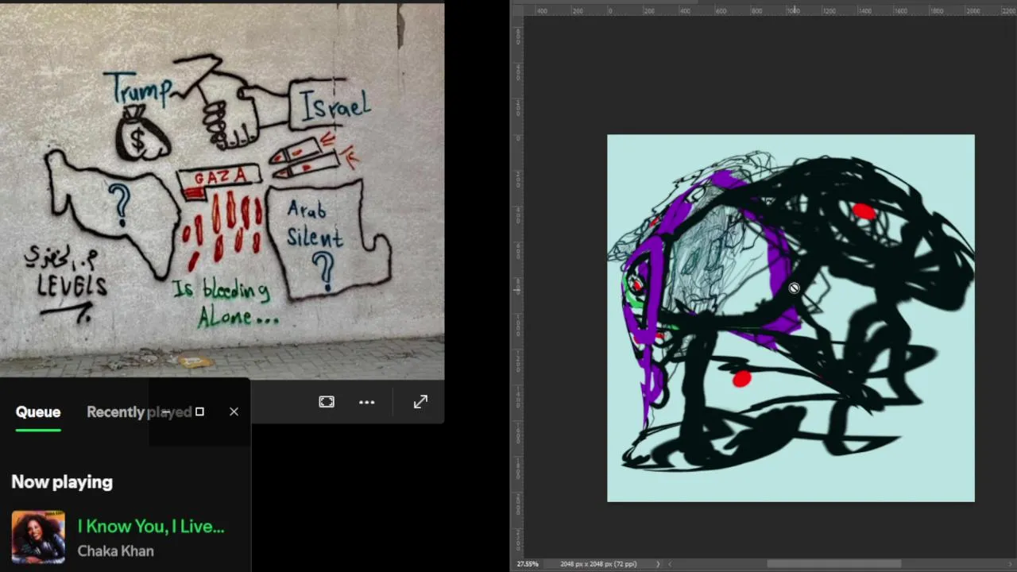Expand the status bar chevron after document info
This screenshot has width=1017, height=572.
[657, 564]
